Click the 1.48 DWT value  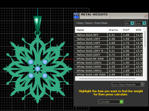(x=126, y=35)
